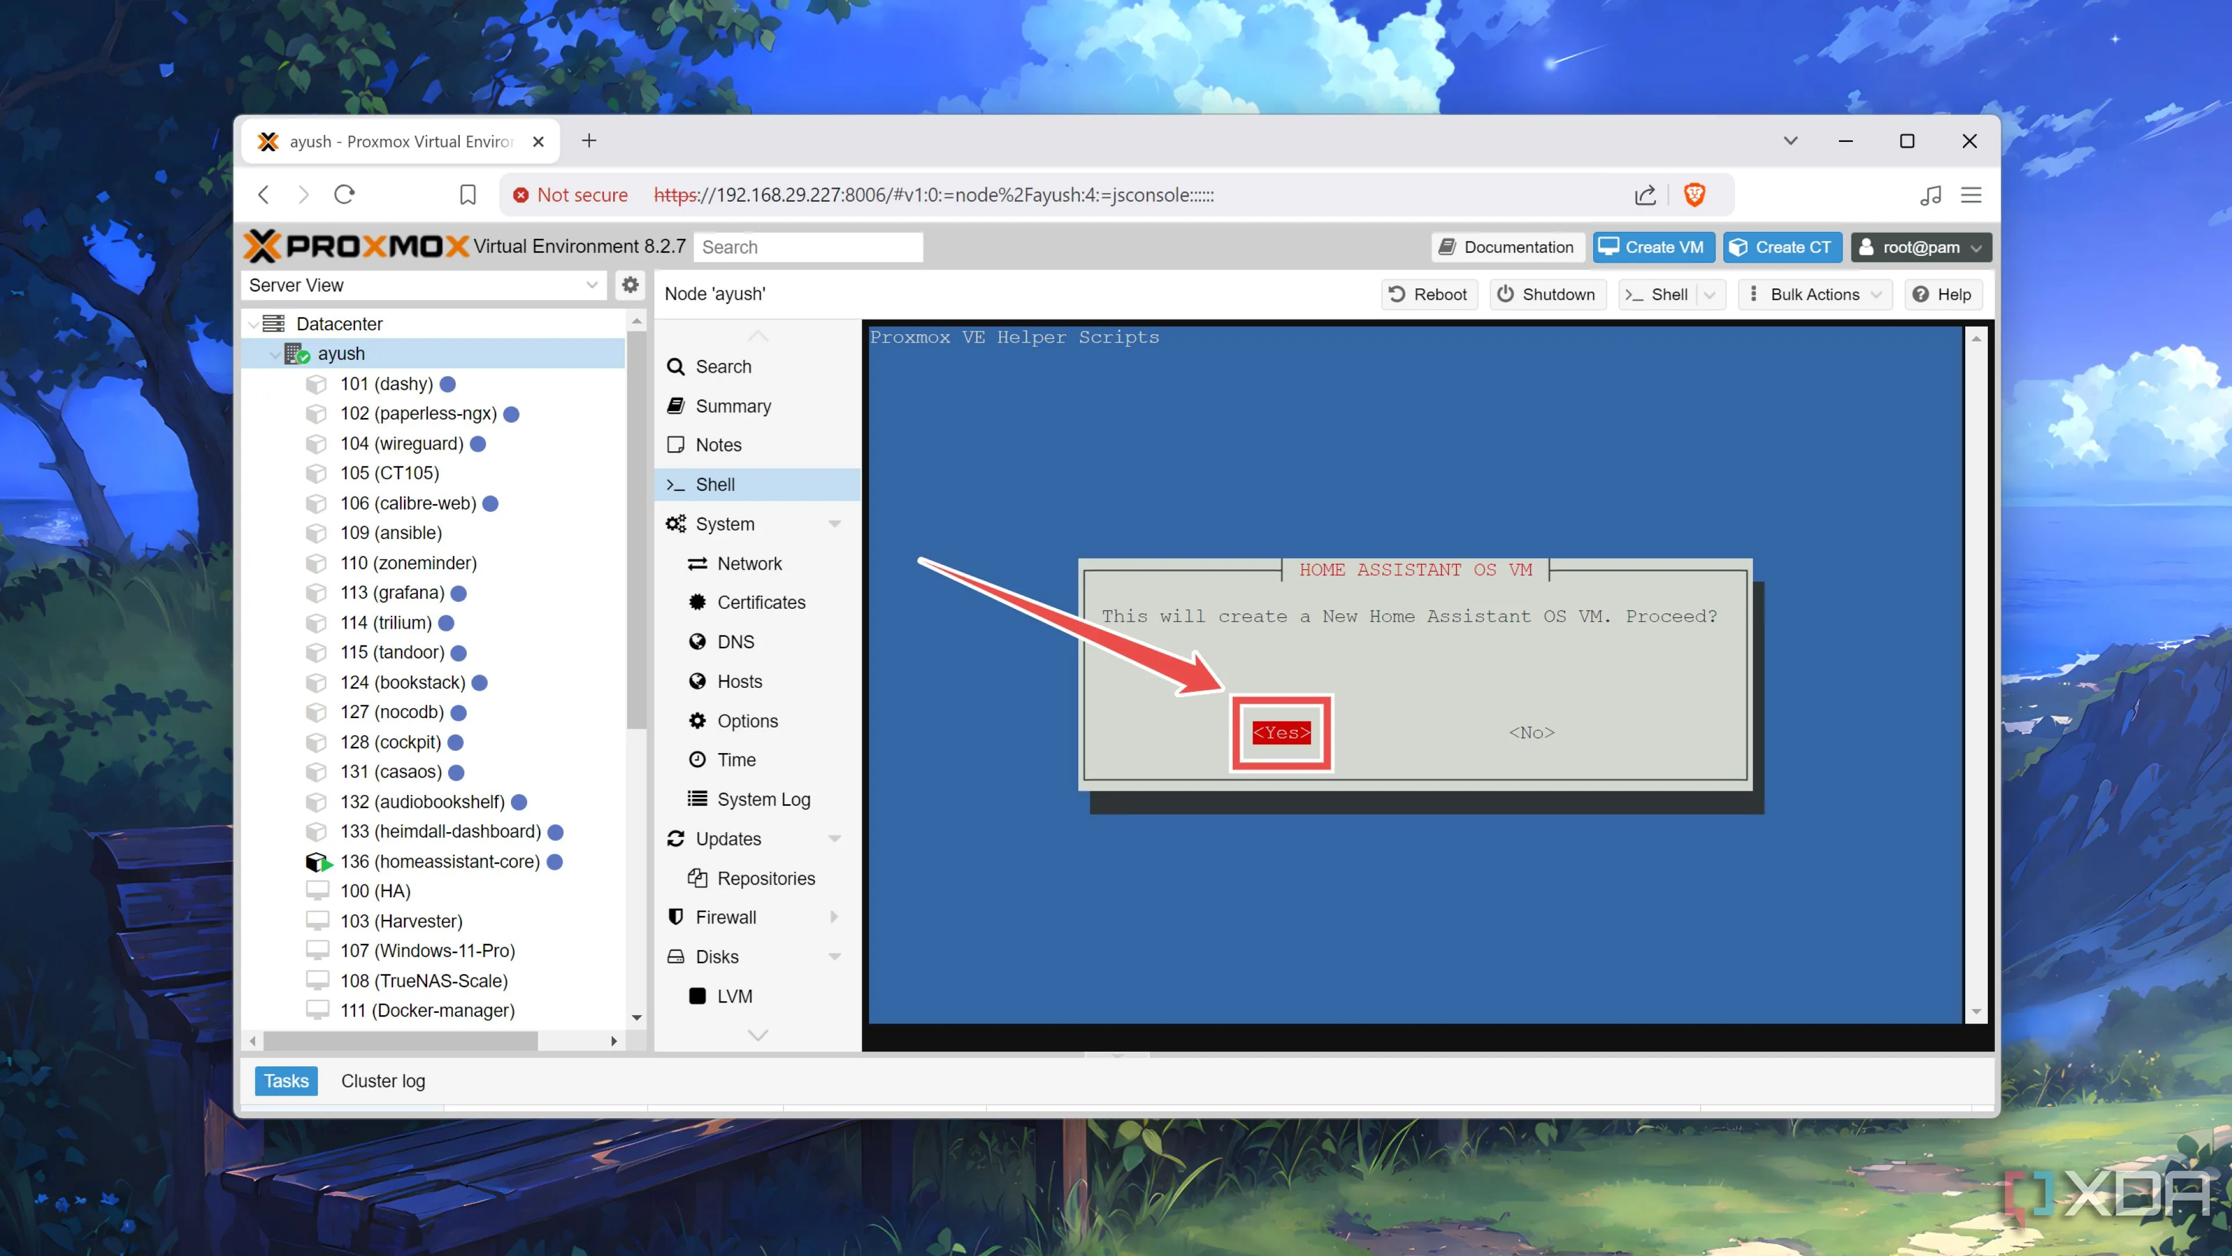Select the 136 homeassistant-core container
The height and width of the screenshot is (1256, 2232).
pos(439,862)
